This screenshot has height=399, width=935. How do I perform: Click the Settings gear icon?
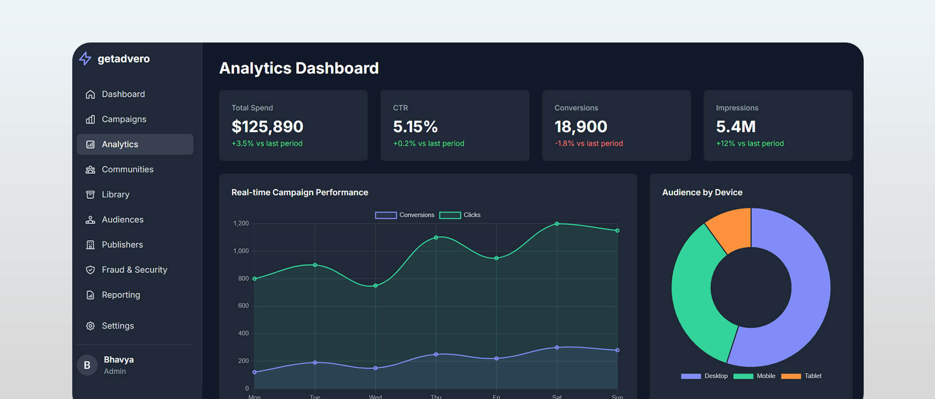click(x=90, y=326)
